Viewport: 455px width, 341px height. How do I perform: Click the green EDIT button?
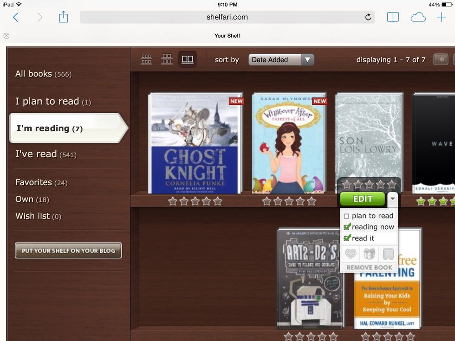(362, 199)
